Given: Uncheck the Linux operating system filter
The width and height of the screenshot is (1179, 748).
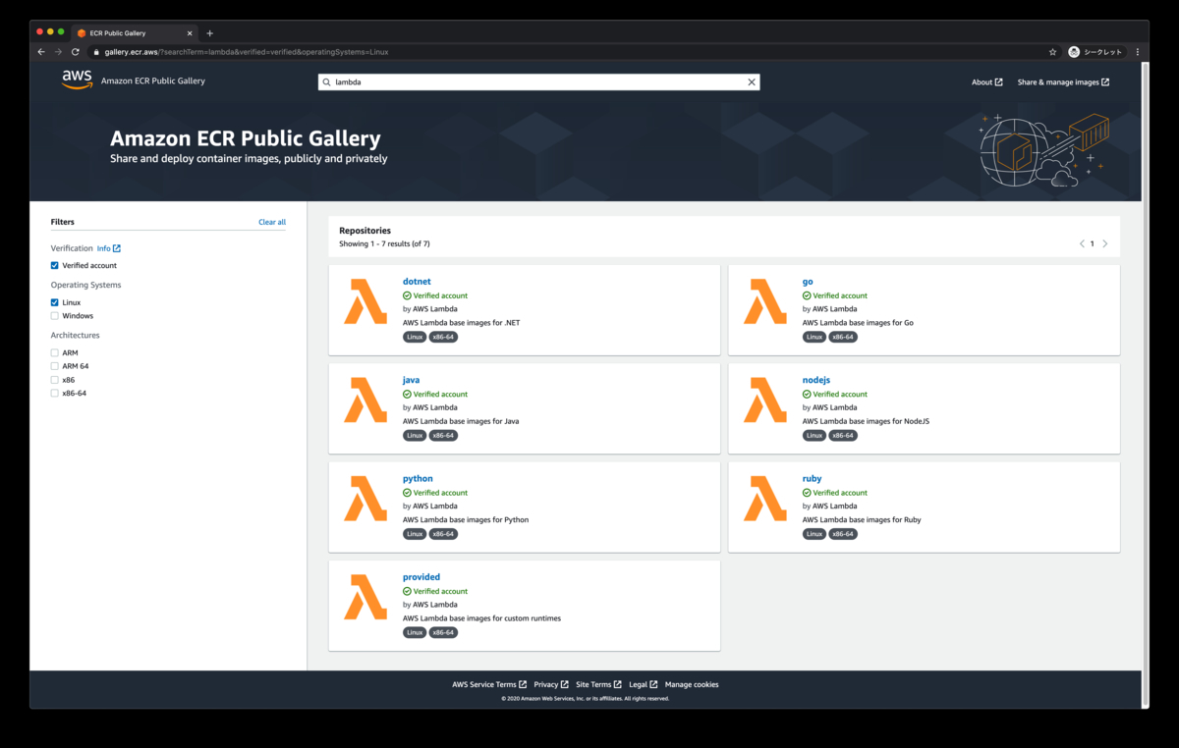Looking at the screenshot, I should coord(55,302).
